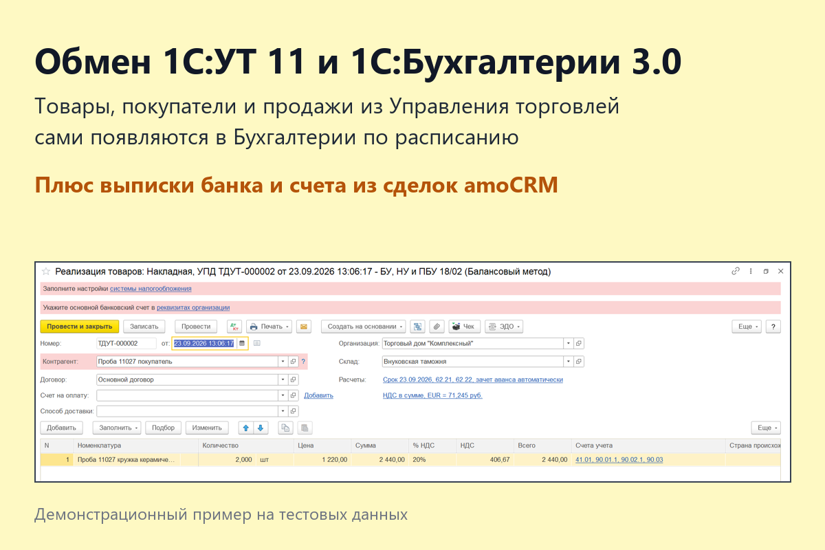
Task: Select НДС cell 406,67
Action: [x=485, y=459]
